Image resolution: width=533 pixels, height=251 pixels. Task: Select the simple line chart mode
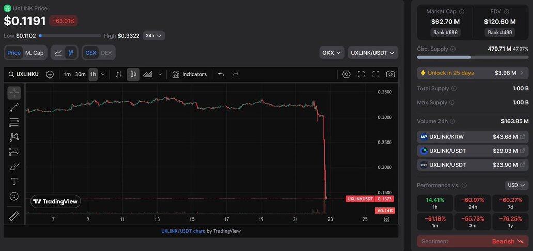coord(58,53)
